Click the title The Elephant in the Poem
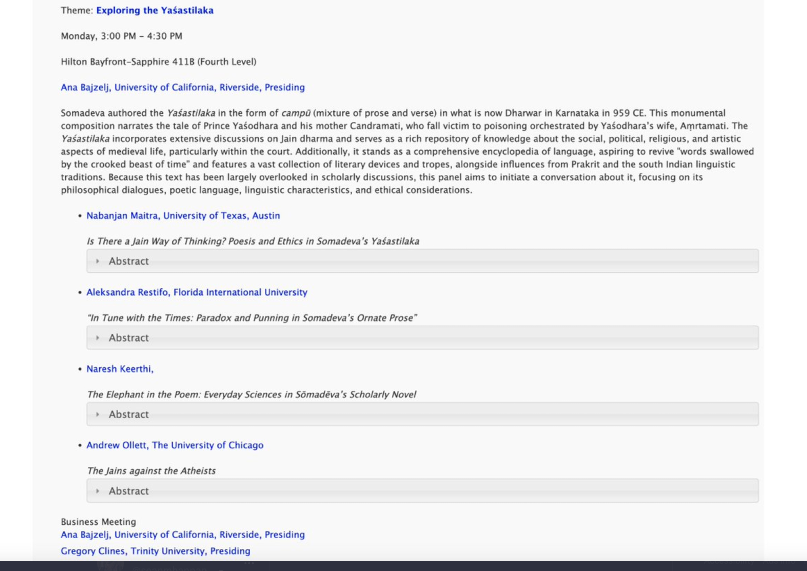Image resolution: width=807 pixels, height=571 pixels. point(251,395)
